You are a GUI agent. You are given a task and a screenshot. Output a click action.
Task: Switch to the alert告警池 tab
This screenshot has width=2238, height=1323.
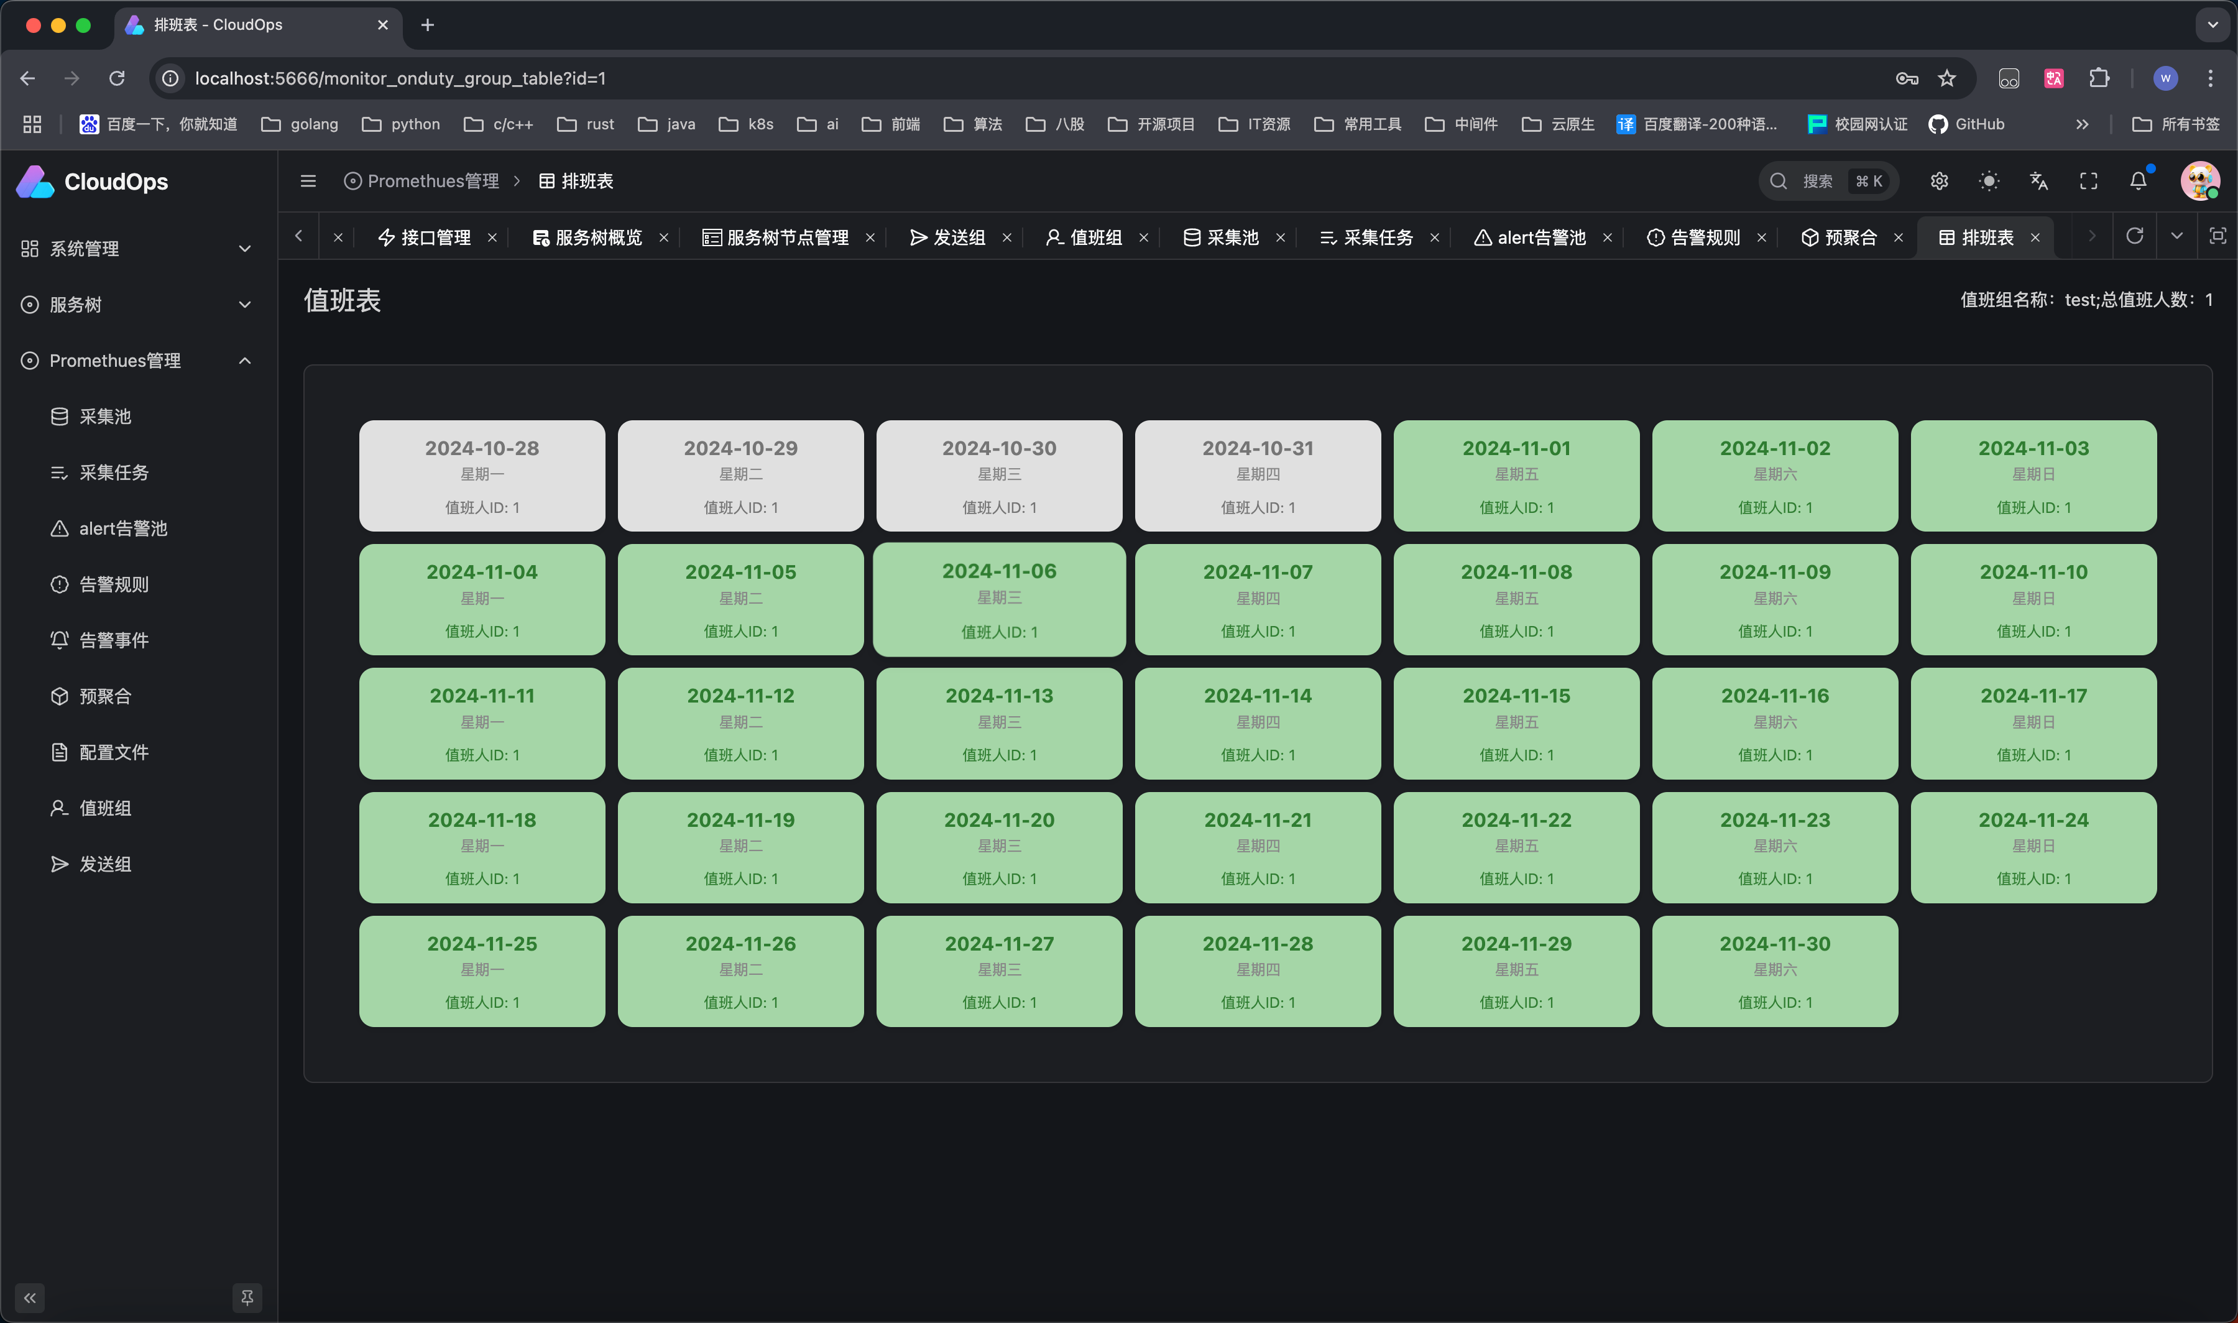point(1529,237)
